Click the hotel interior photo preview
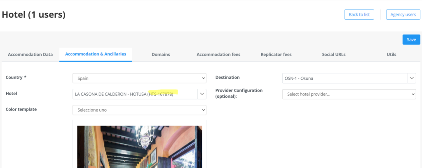The height and width of the screenshot is (168, 422). [139, 147]
